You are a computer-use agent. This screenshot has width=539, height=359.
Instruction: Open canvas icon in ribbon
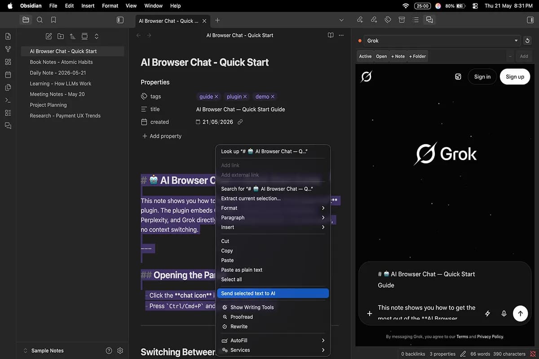(x=8, y=62)
